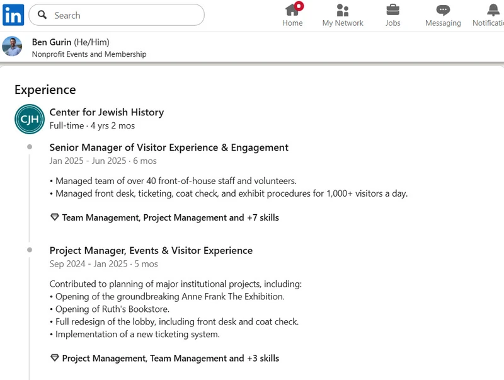Click the search magnifying glass icon
This screenshot has height=380, width=504.
[42, 15]
